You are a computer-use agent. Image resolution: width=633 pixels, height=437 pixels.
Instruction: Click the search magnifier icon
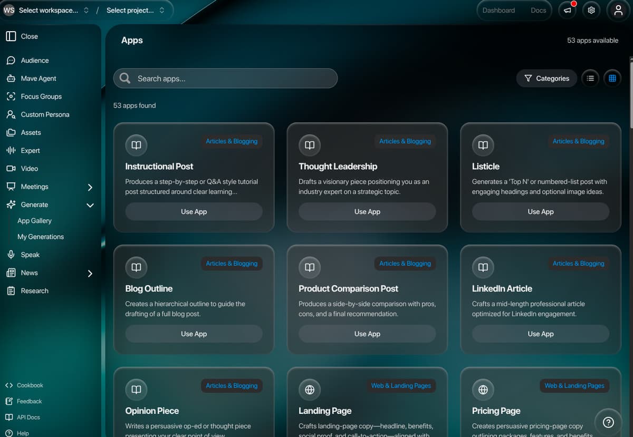[125, 78]
